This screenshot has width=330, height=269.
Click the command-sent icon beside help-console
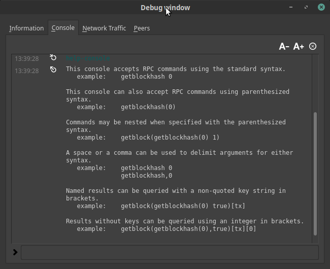point(53,57)
